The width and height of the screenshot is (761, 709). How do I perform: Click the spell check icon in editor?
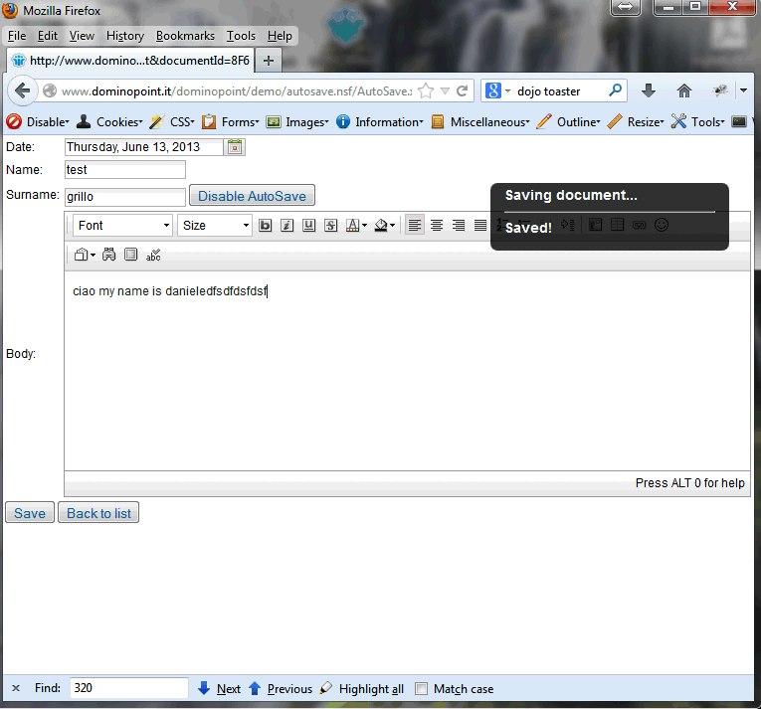click(x=153, y=255)
